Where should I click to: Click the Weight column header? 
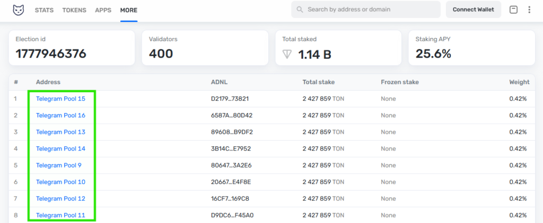(519, 82)
